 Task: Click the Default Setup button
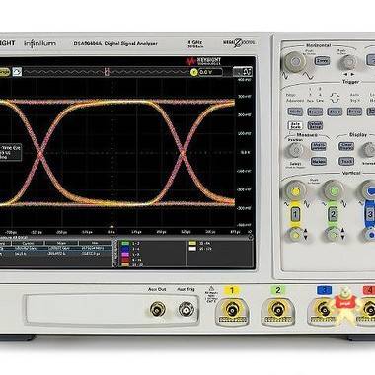[x=315, y=125]
